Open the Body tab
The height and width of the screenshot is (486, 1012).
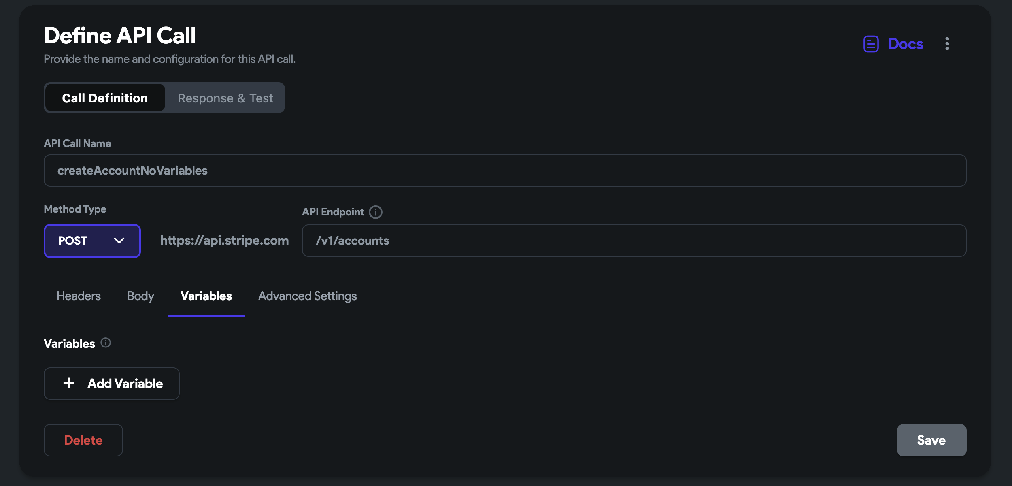[x=140, y=296]
